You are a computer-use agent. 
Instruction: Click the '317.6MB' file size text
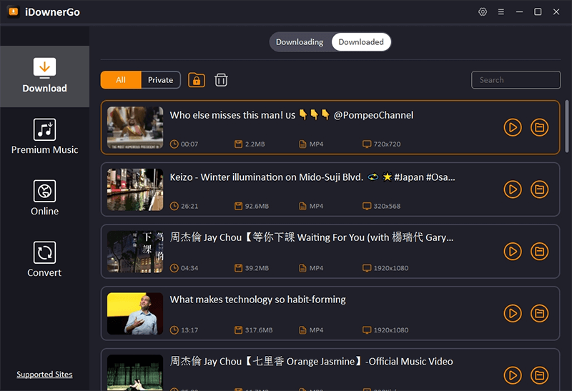(x=259, y=330)
